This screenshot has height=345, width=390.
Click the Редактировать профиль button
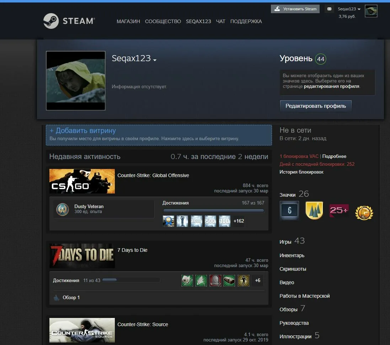click(316, 106)
